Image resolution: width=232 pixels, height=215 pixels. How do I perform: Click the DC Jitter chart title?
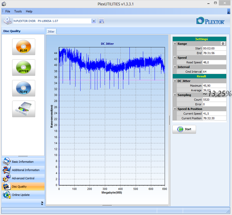pos(107,44)
